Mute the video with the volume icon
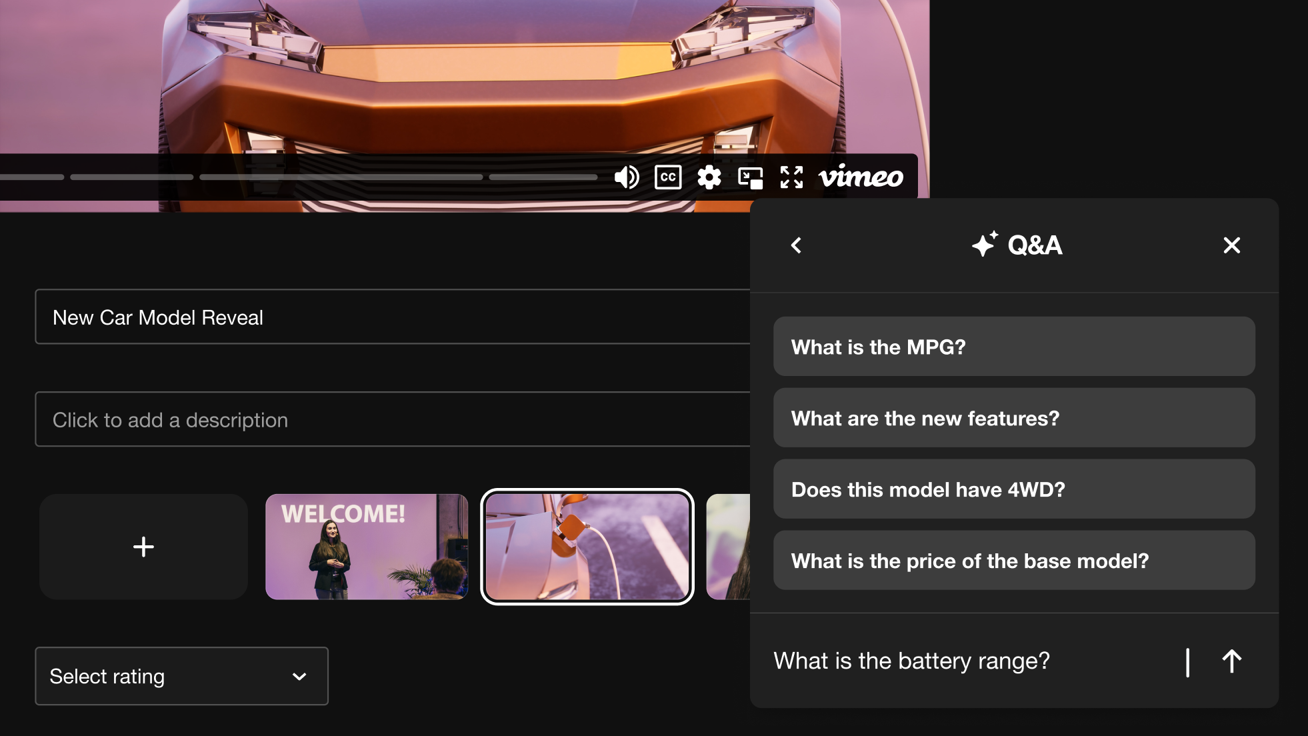1308x736 pixels. 626,177
